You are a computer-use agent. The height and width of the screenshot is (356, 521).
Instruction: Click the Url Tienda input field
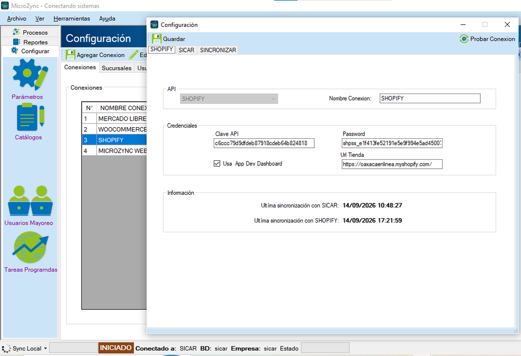pyautogui.click(x=392, y=164)
